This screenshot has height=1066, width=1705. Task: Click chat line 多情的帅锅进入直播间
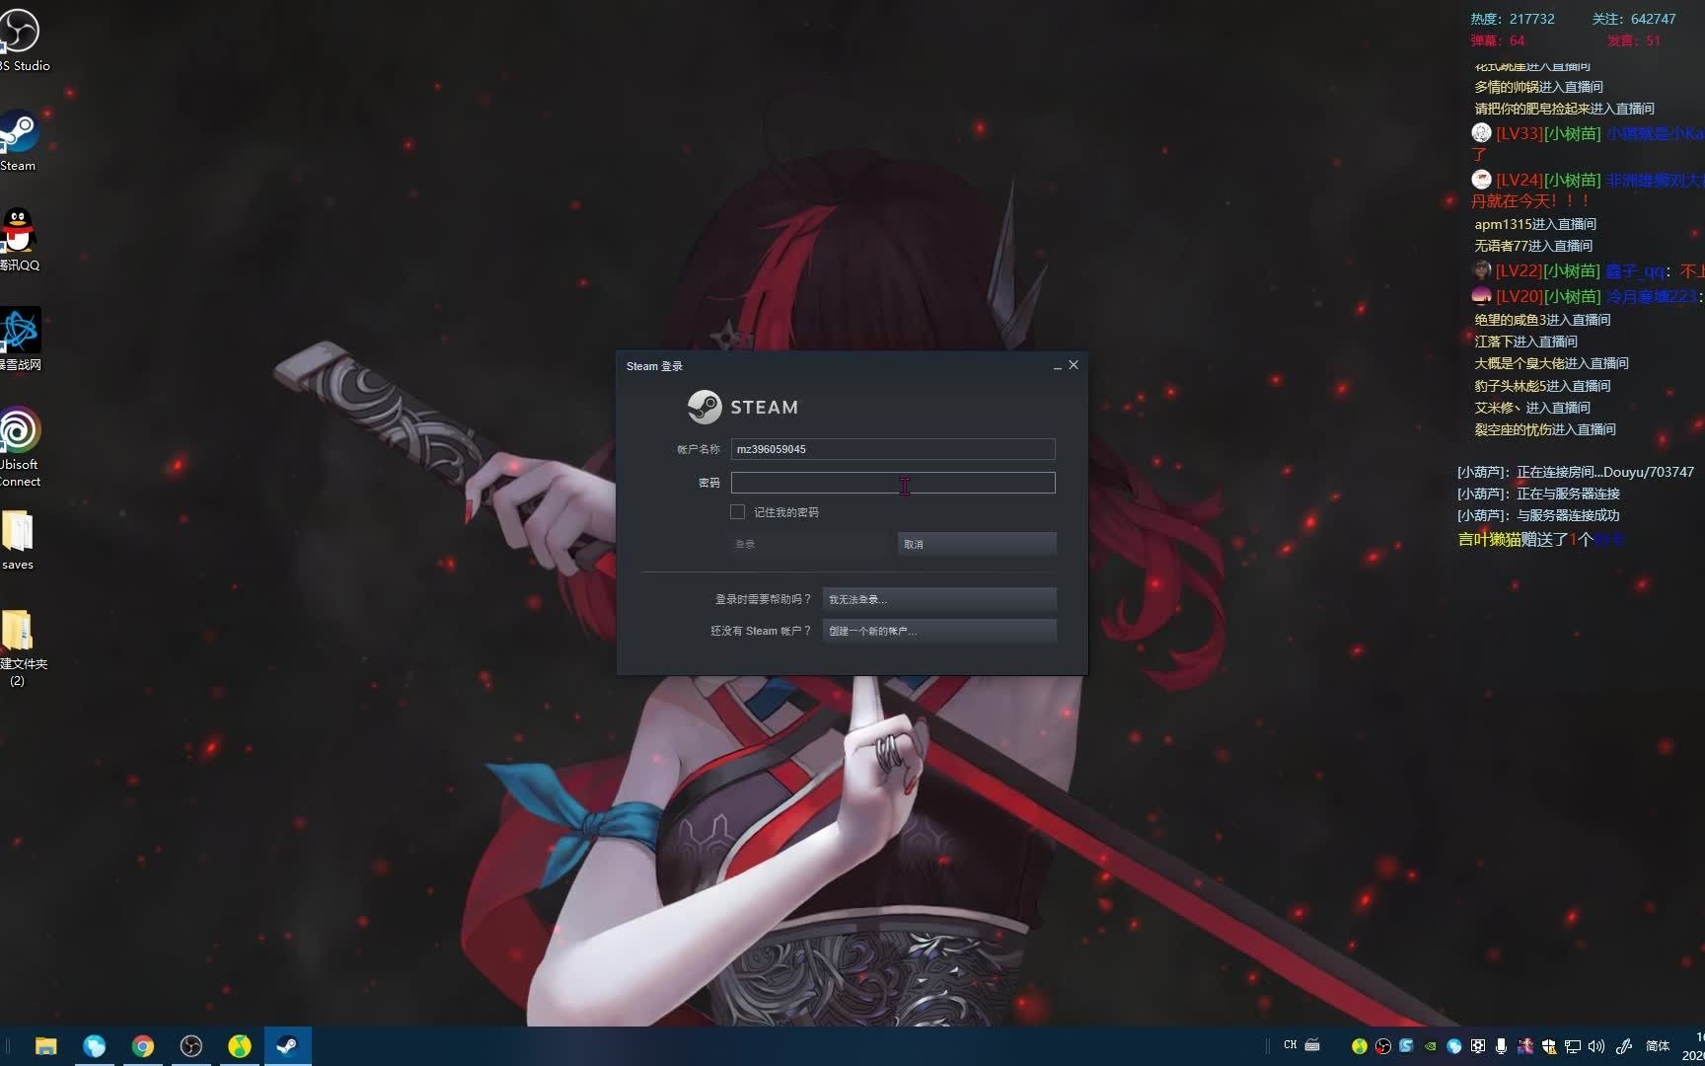pos(1538,87)
